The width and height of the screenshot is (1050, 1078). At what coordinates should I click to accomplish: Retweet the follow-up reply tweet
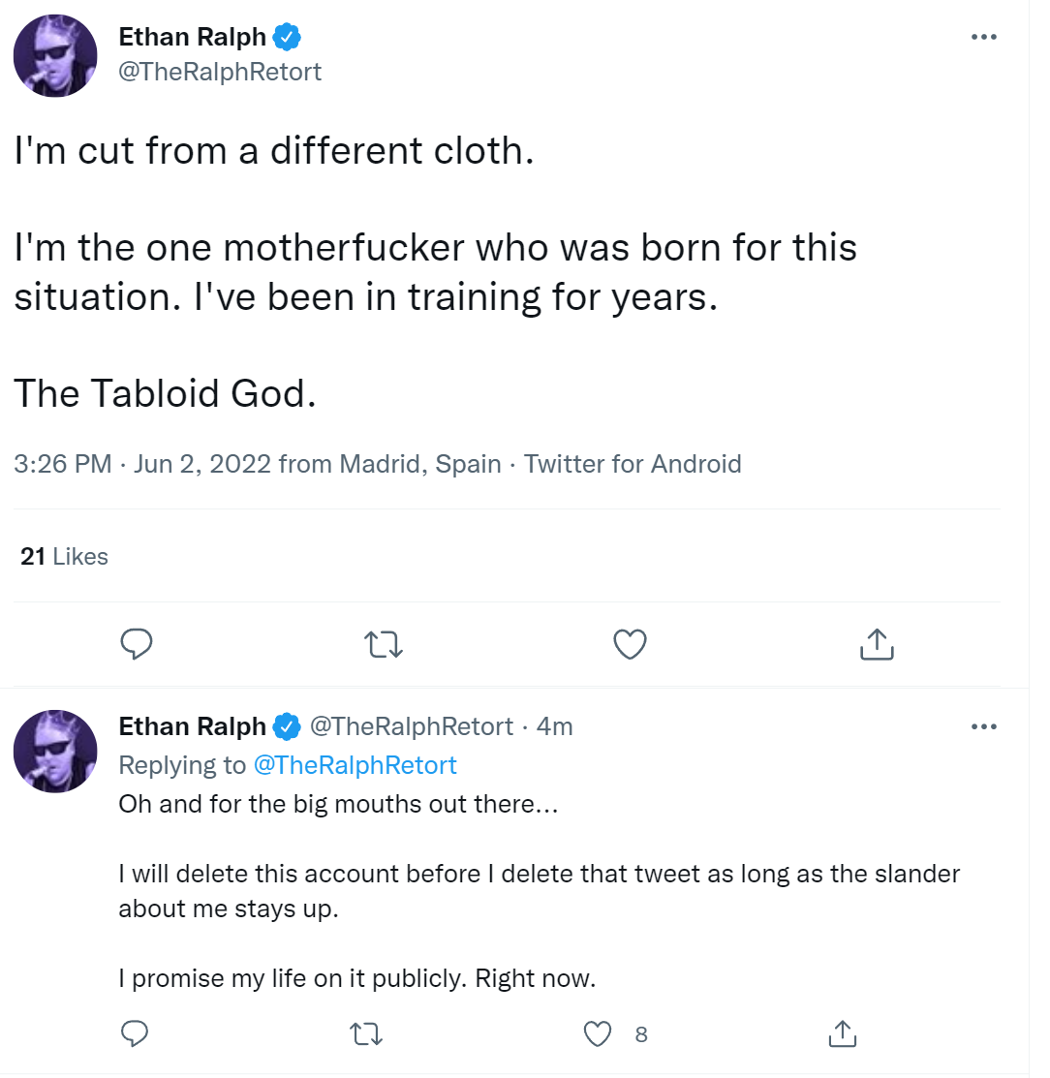(x=366, y=1034)
